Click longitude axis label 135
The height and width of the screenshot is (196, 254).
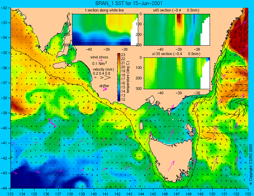coord(34,194)
